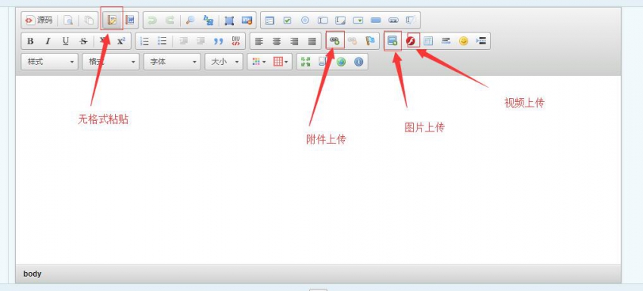Open the smiley emoticon picker
Screen dimensions: 643x291
point(464,41)
